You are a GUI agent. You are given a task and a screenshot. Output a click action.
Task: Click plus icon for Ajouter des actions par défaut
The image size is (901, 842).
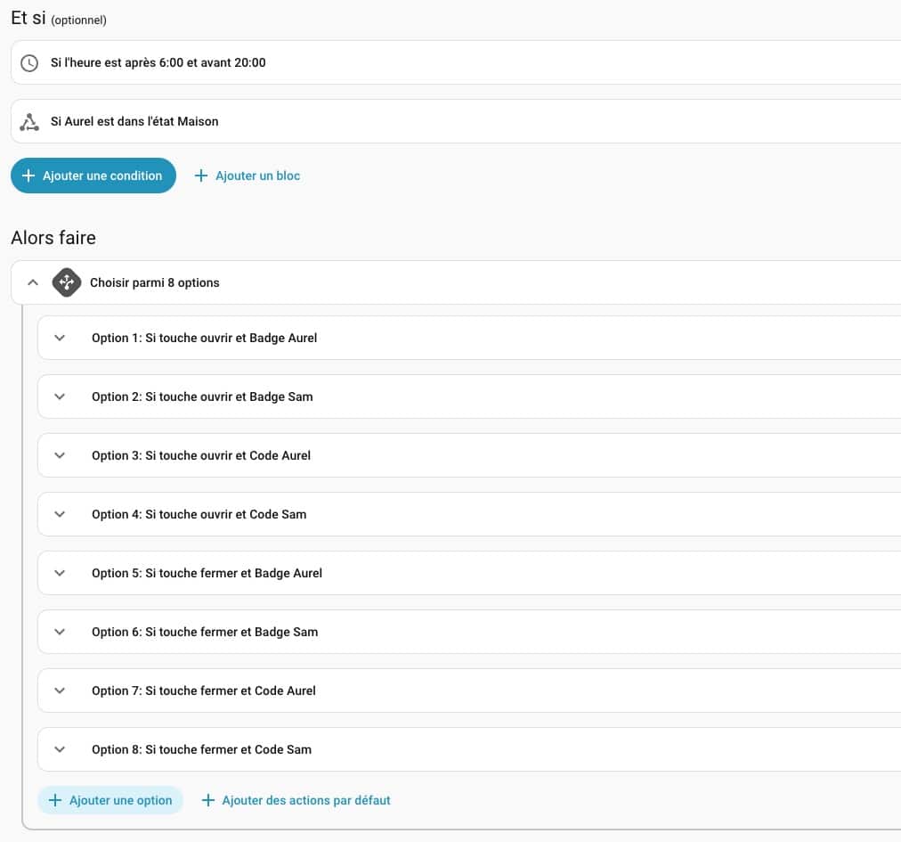tap(207, 800)
